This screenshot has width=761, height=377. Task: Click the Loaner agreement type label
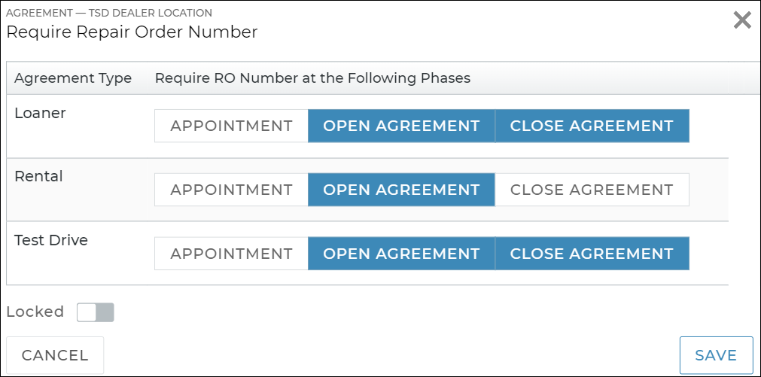(x=41, y=114)
